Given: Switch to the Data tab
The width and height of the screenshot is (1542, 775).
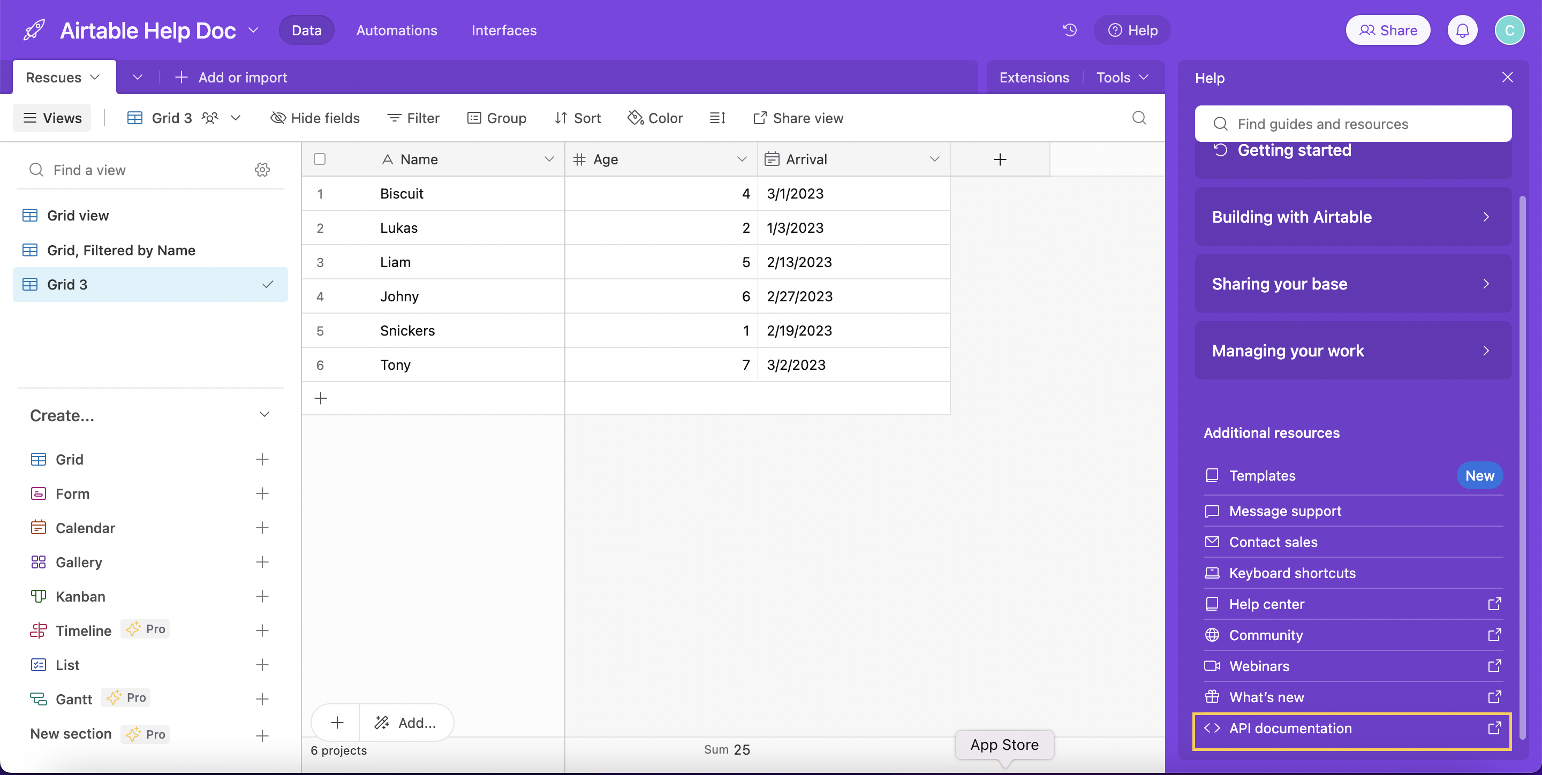Looking at the screenshot, I should (306, 30).
